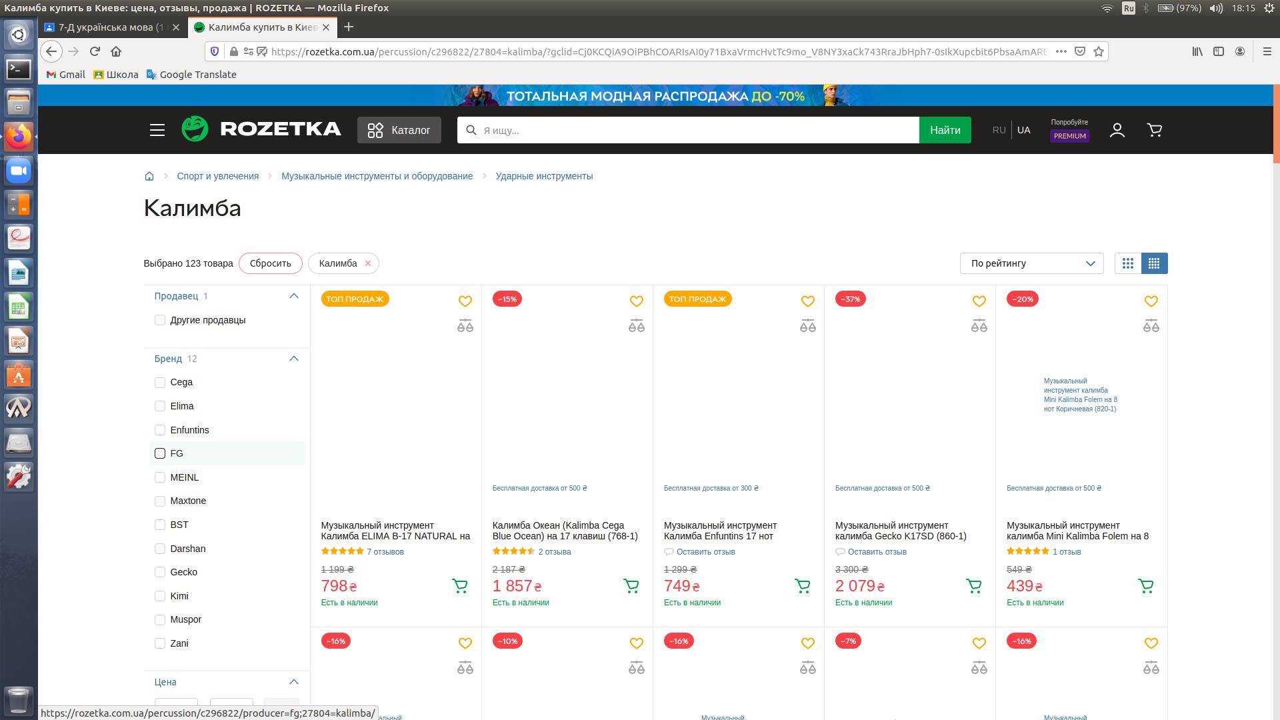Switch to large tile grid view
Screen dimensions: 1280x720
tap(1128, 263)
